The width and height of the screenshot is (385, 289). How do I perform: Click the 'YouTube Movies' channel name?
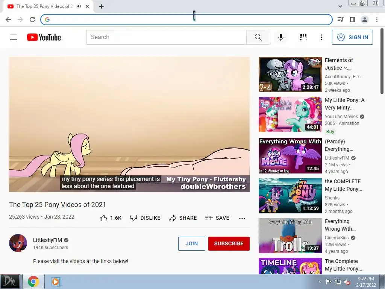click(x=341, y=117)
